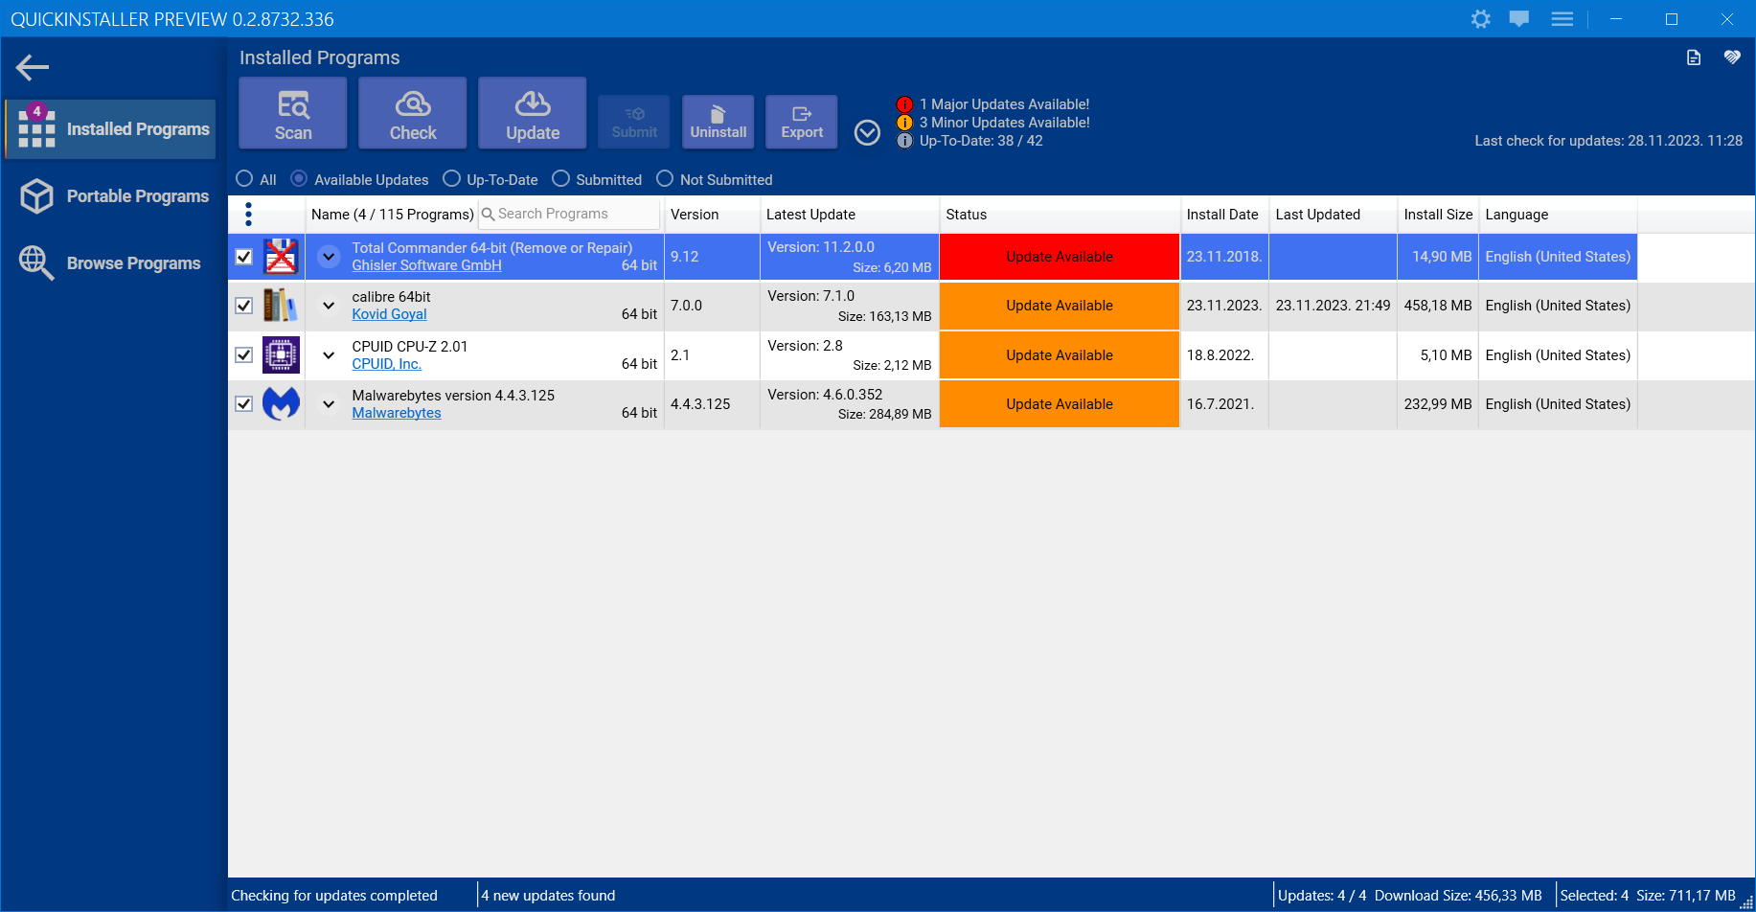The width and height of the screenshot is (1756, 912).
Task: Expand the CPUID CPU-Z row details
Action: coord(329,355)
